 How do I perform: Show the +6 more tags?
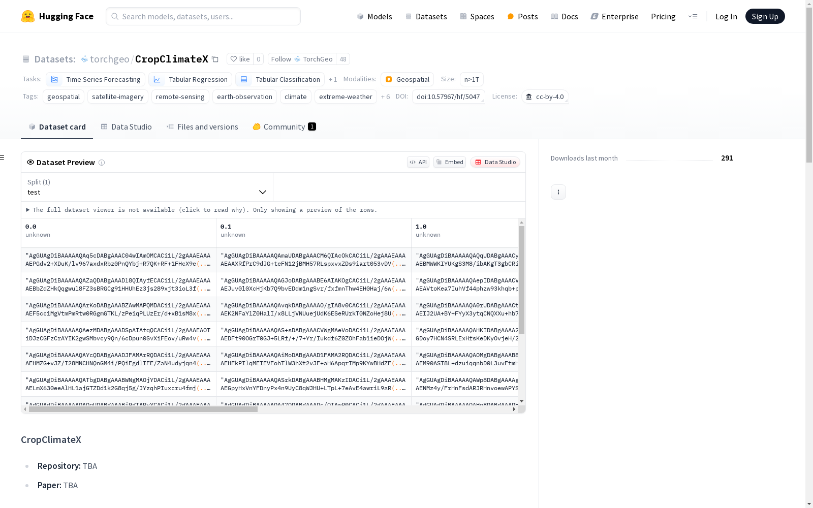click(x=386, y=97)
